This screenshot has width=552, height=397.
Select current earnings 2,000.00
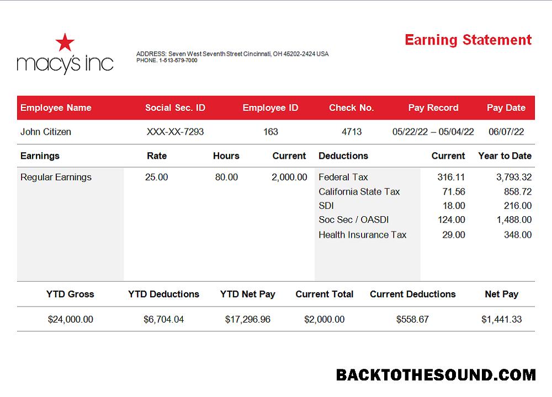[289, 177]
